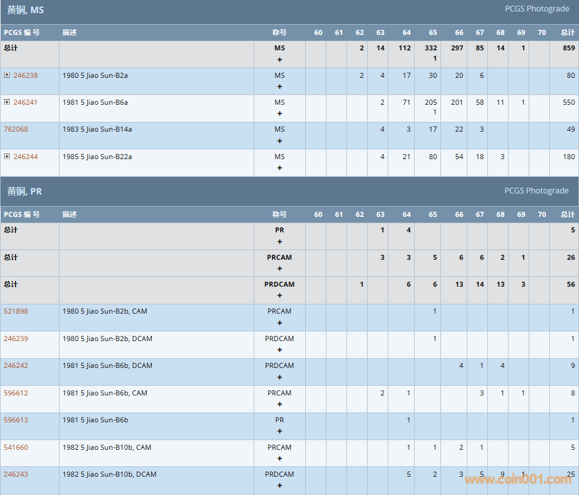579x495 pixels.
Task: Open PCGS number 246239 link
Action: click(x=15, y=338)
